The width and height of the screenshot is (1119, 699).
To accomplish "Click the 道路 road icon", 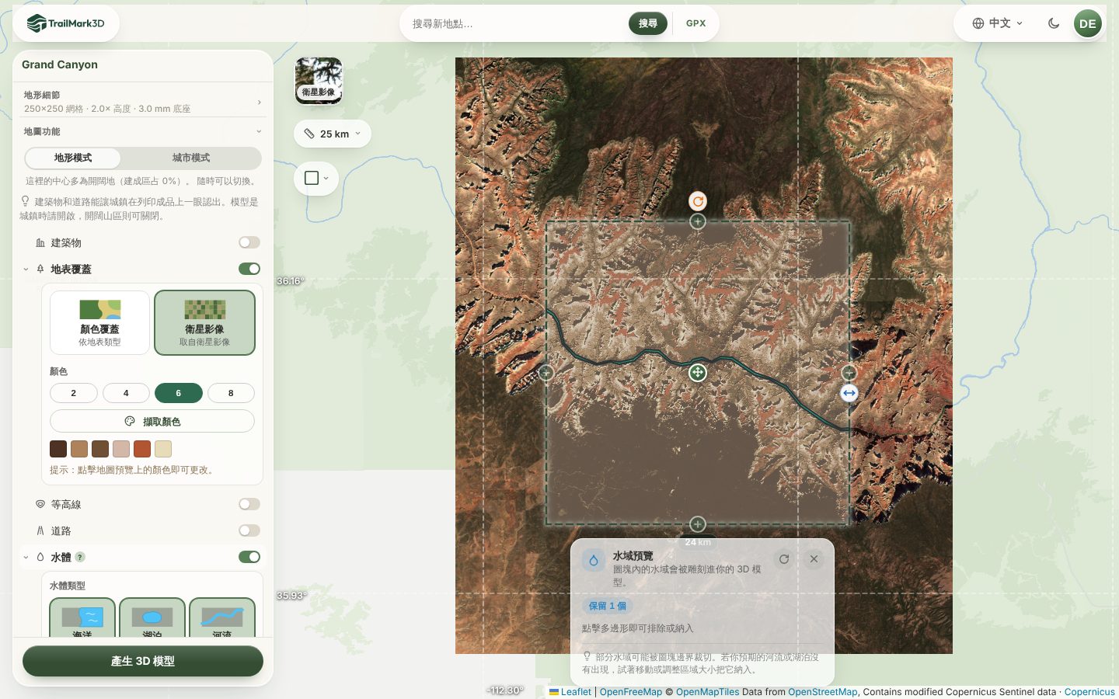I will tap(40, 530).
